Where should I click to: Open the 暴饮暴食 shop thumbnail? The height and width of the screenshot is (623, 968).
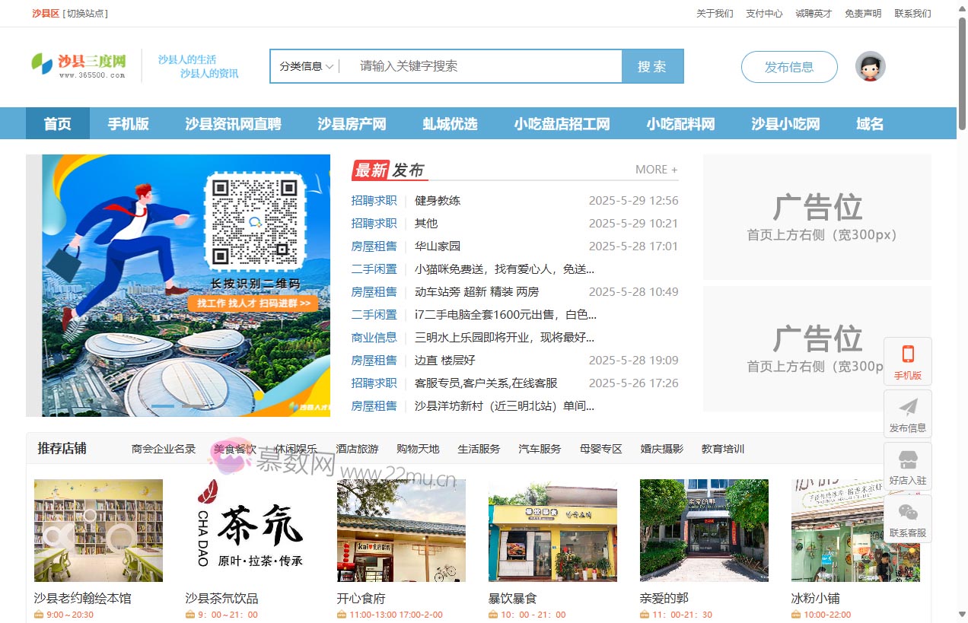[552, 530]
